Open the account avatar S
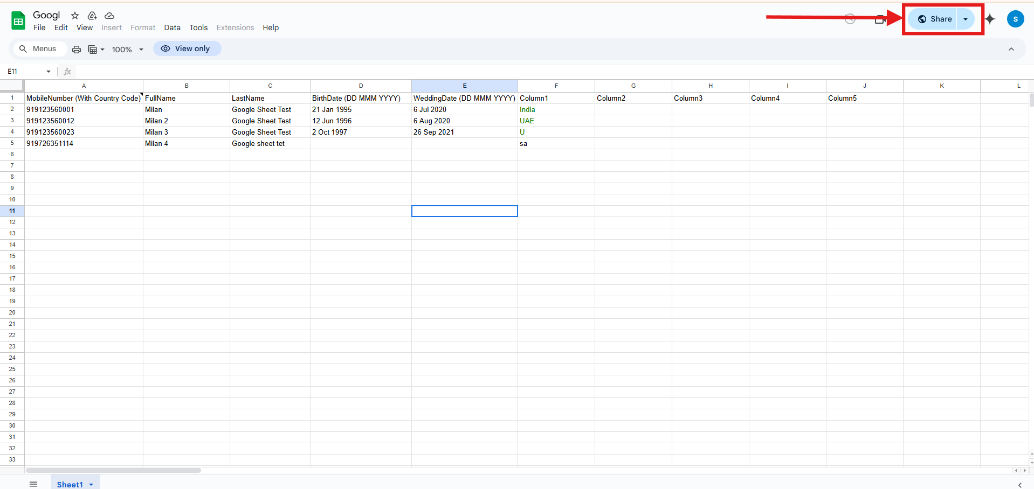 (x=1015, y=19)
